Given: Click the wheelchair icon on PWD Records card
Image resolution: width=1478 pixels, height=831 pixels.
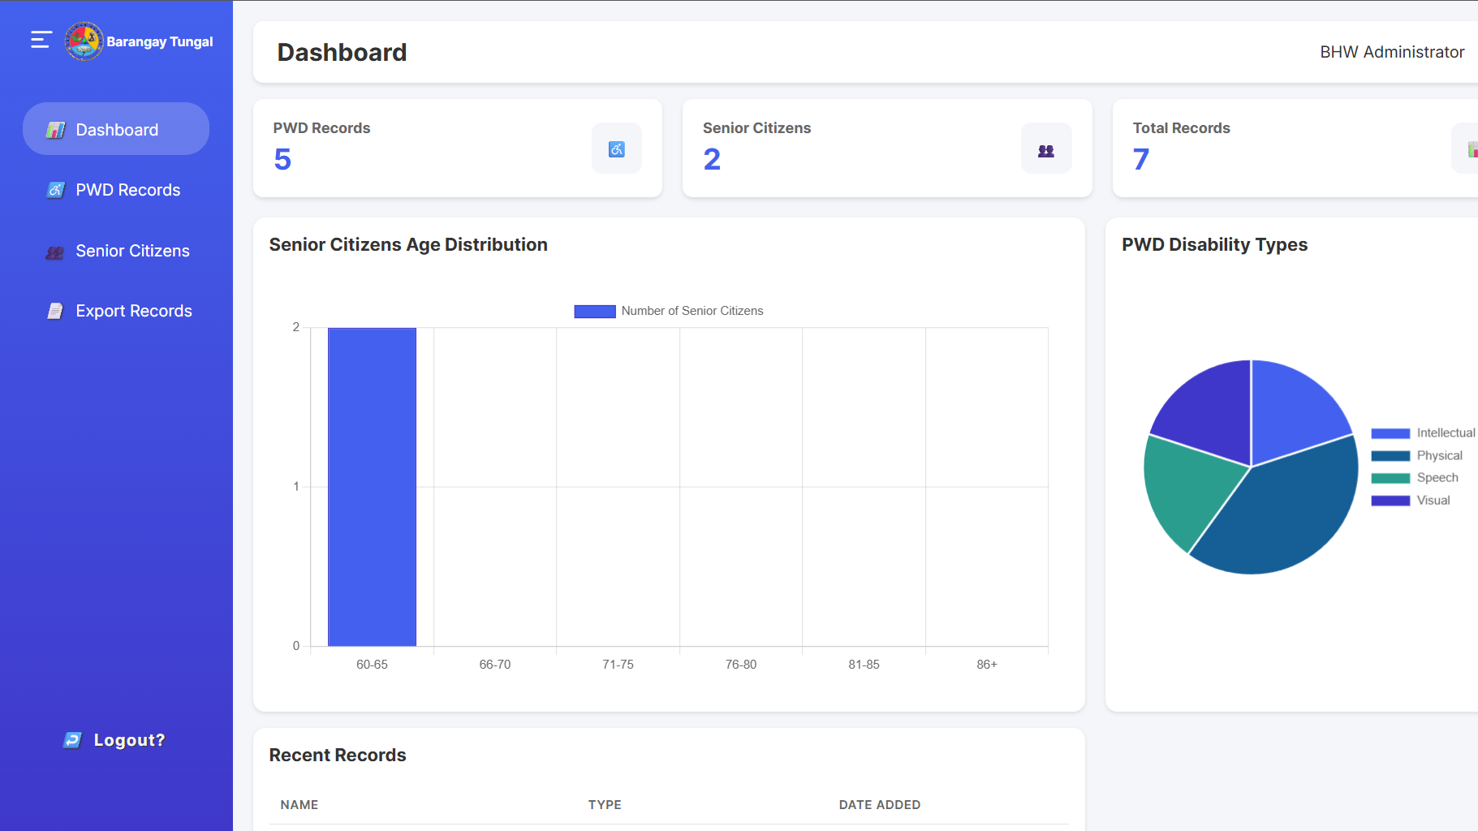Looking at the screenshot, I should click(x=616, y=149).
